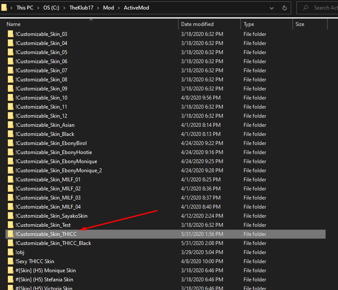
Task: Click date '4/1/2020 8:14 PM' cell
Action: (201, 125)
